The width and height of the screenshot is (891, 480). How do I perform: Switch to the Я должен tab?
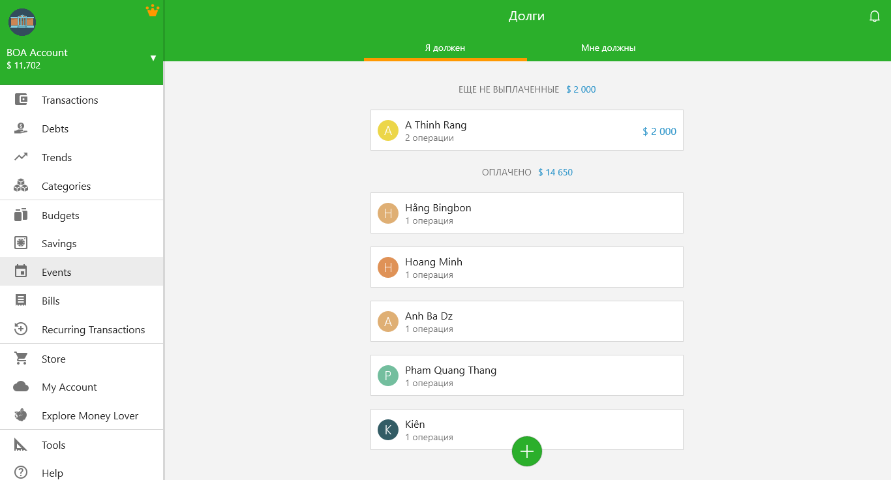coord(445,48)
